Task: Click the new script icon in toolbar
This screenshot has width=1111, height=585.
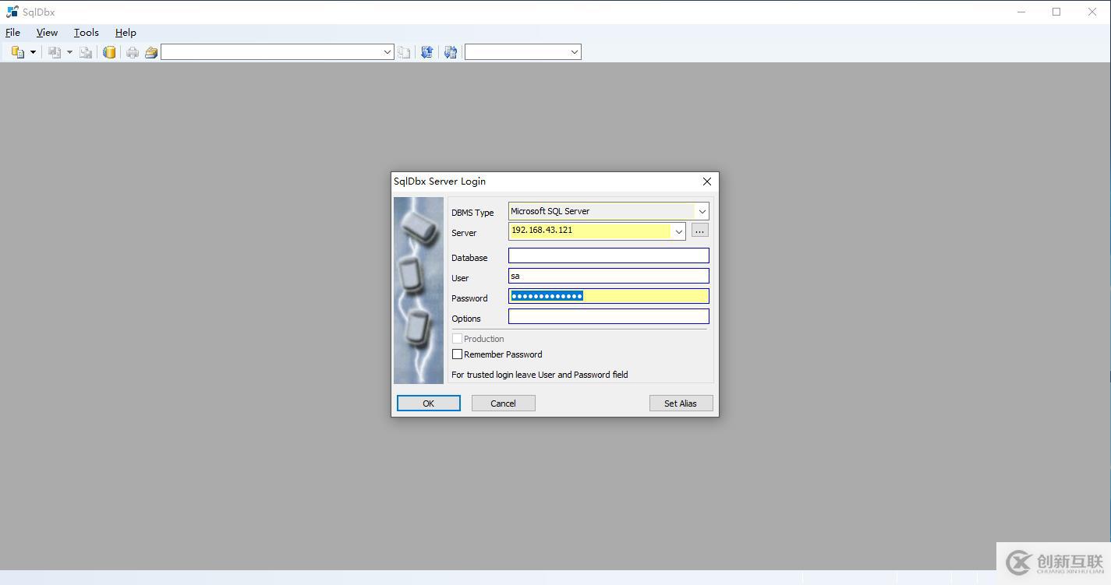Action: [x=17, y=52]
